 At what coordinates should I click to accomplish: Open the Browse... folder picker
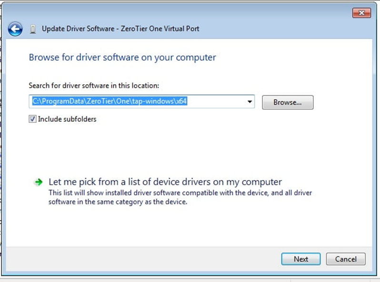pyautogui.click(x=288, y=102)
